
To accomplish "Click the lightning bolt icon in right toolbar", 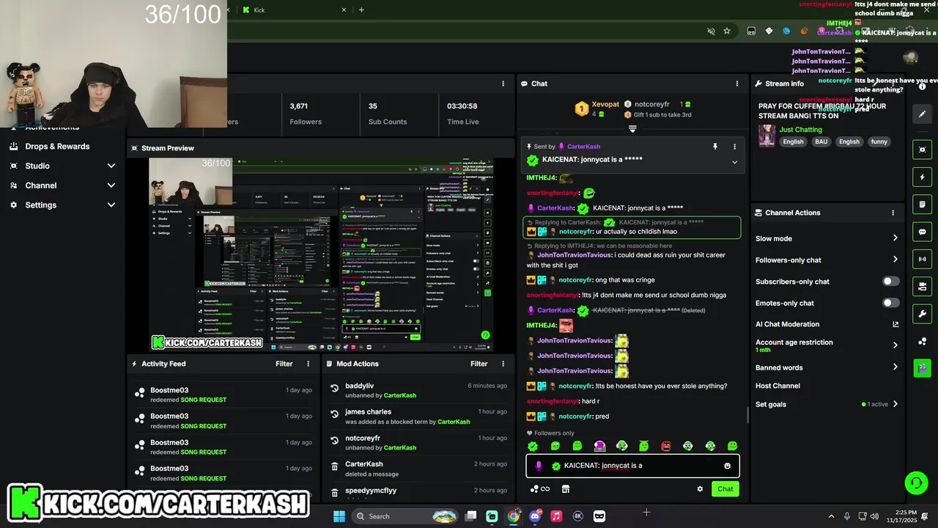I will 922,177.
